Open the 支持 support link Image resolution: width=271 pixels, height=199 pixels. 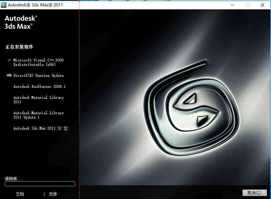53,194
